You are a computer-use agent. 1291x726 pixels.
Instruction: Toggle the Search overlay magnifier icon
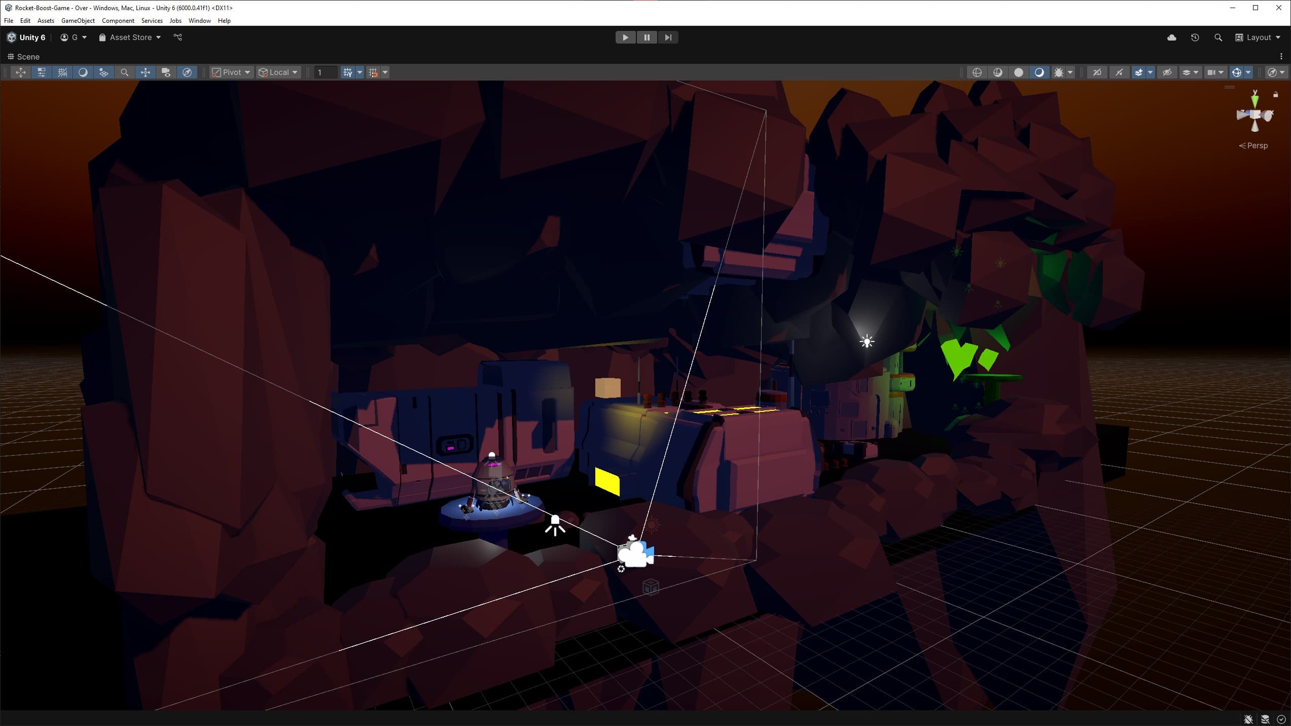coord(125,72)
